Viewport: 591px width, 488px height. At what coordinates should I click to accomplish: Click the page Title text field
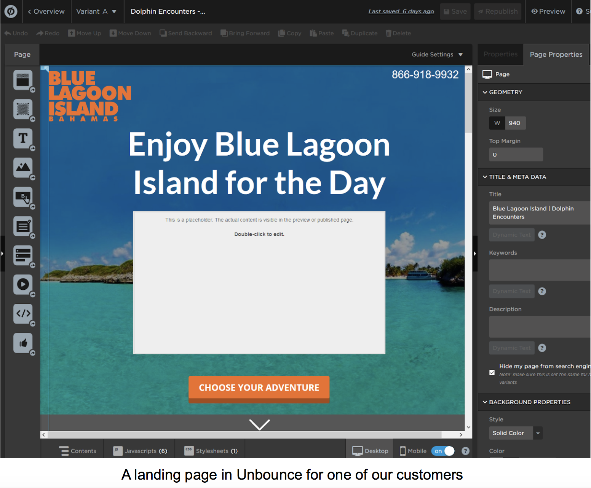(539, 213)
